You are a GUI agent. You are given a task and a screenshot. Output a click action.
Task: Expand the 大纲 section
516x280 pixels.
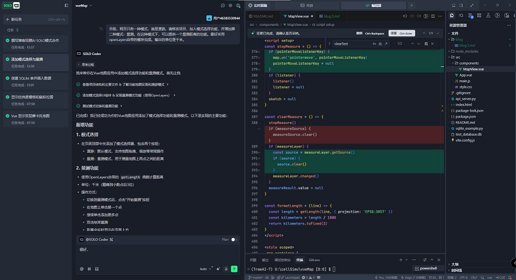(455, 264)
